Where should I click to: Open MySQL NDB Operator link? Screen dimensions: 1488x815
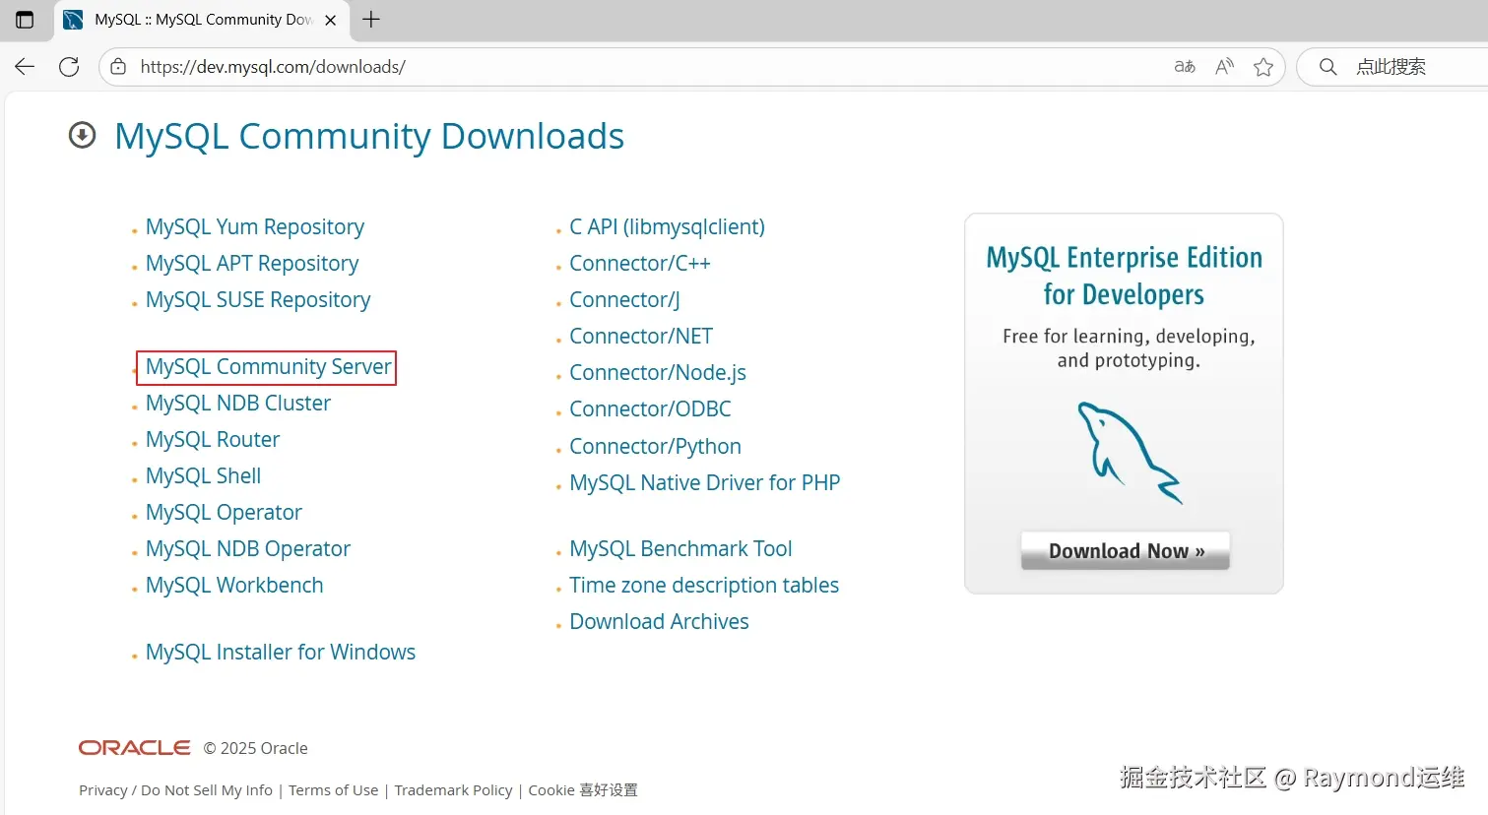[248, 548]
